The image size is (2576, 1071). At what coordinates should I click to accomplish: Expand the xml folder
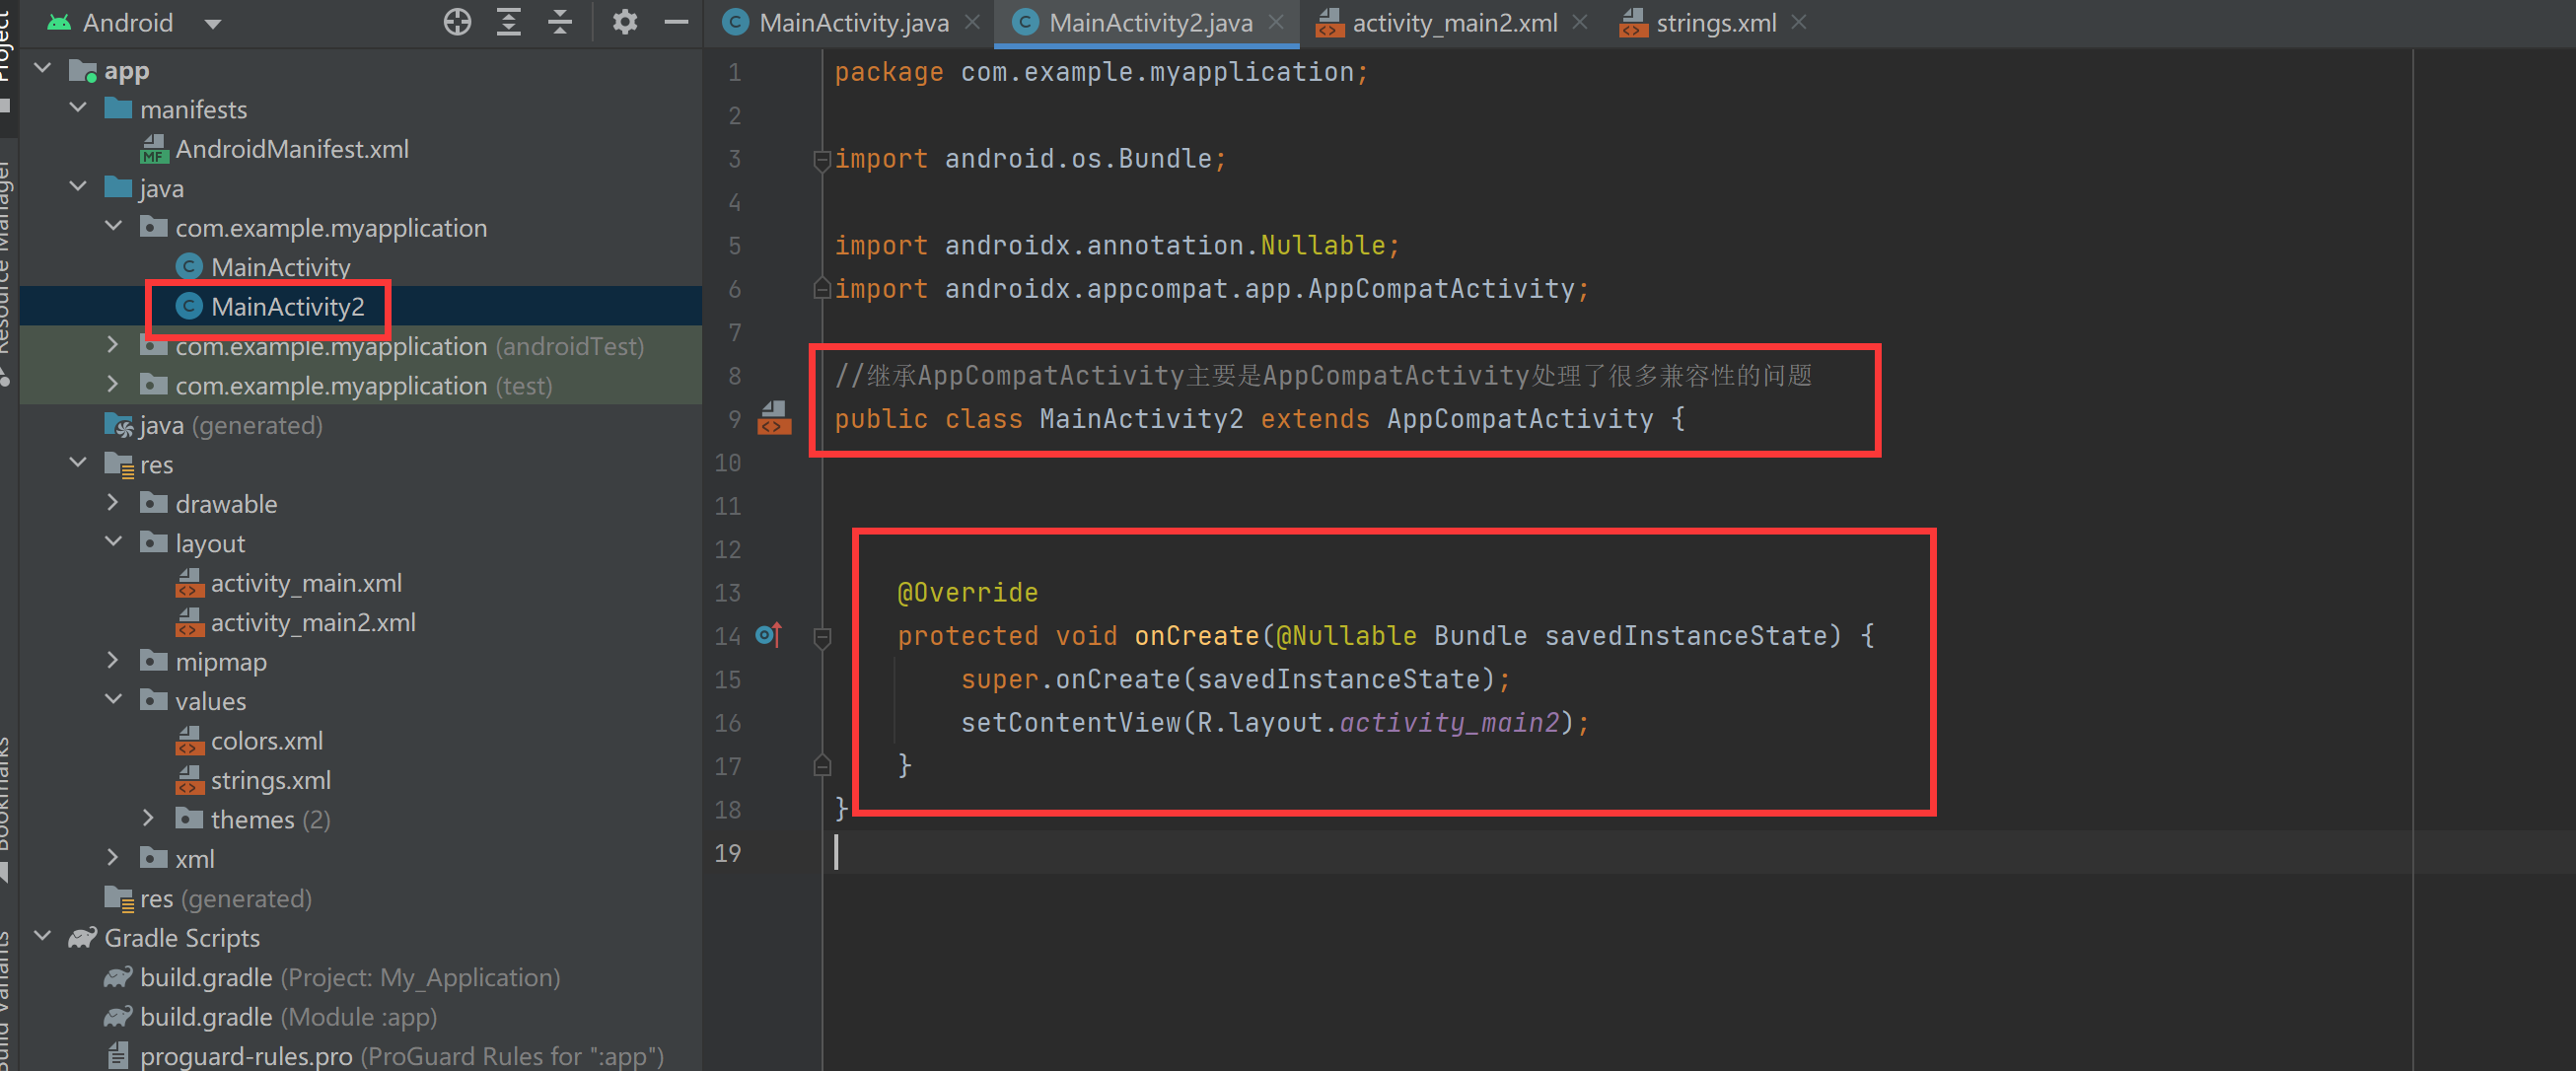(x=113, y=858)
